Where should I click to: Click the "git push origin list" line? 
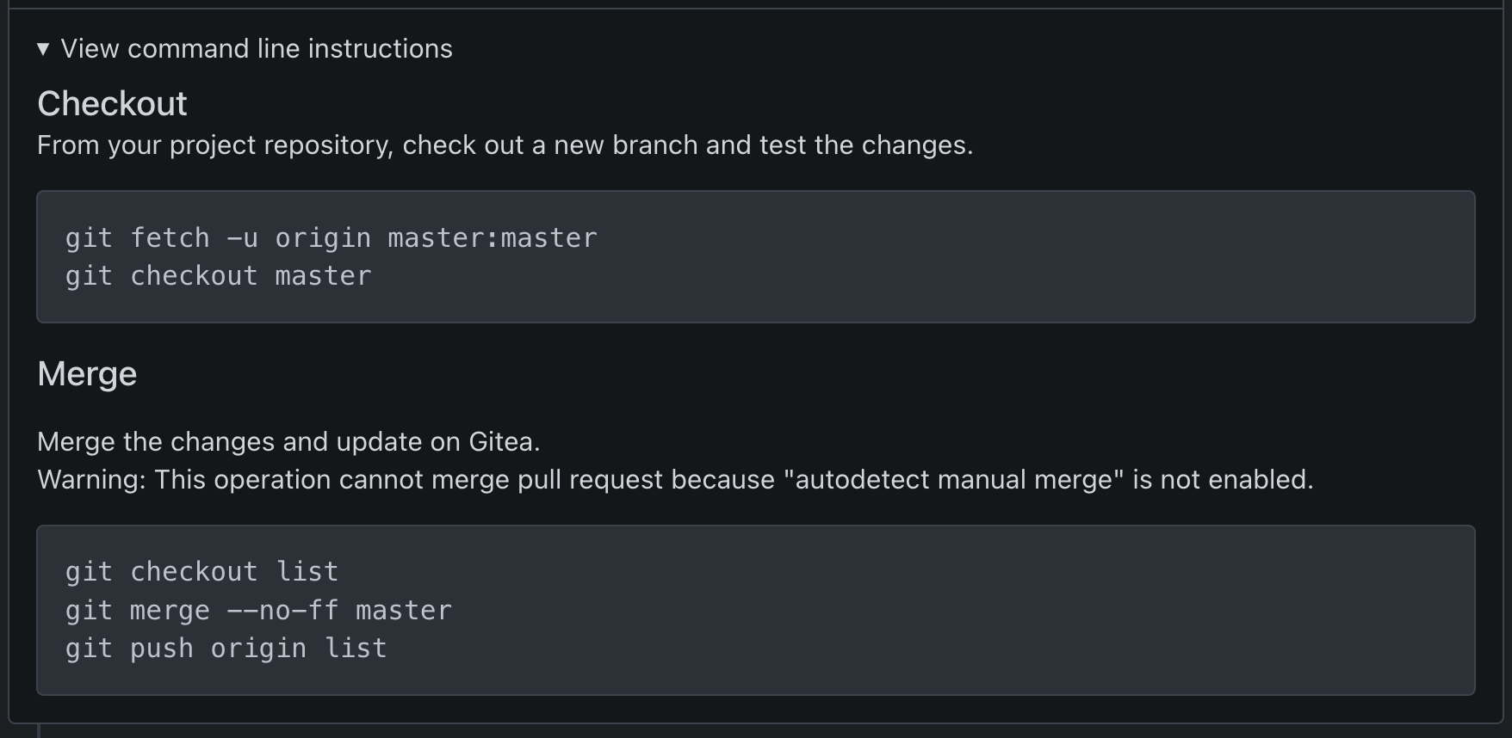click(x=226, y=649)
